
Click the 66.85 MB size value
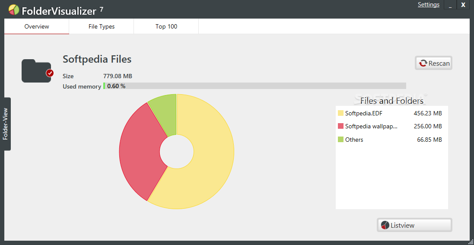[x=429, y=140]
